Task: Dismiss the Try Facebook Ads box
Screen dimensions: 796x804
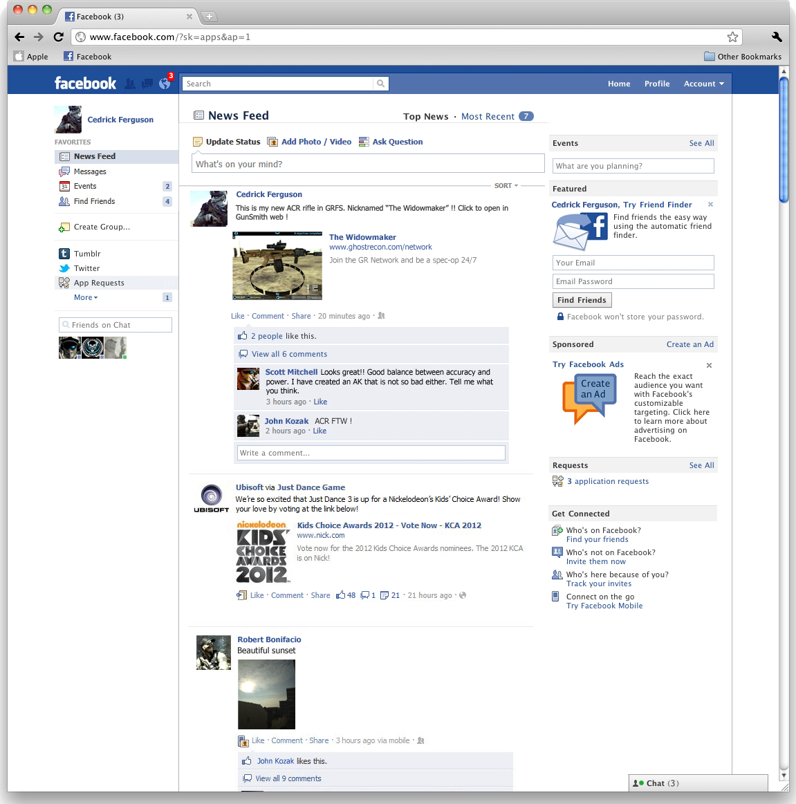Action: pos(709,365)
